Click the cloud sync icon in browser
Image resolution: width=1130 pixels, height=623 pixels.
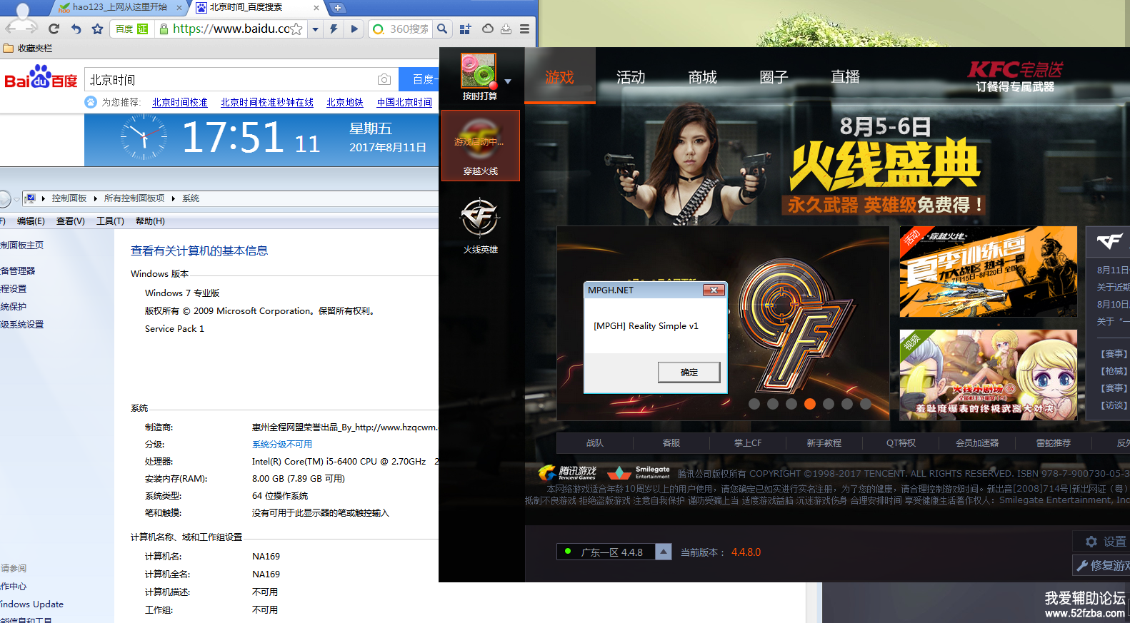click(x=487, y=29)
